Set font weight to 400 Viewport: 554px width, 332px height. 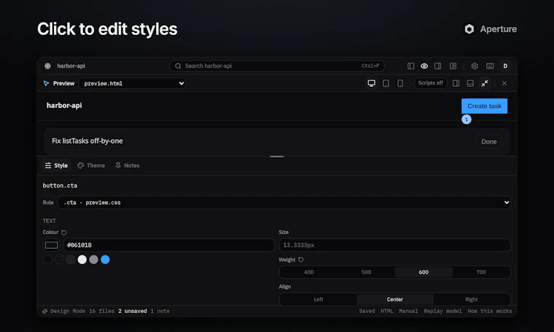(x=309, y=272)
